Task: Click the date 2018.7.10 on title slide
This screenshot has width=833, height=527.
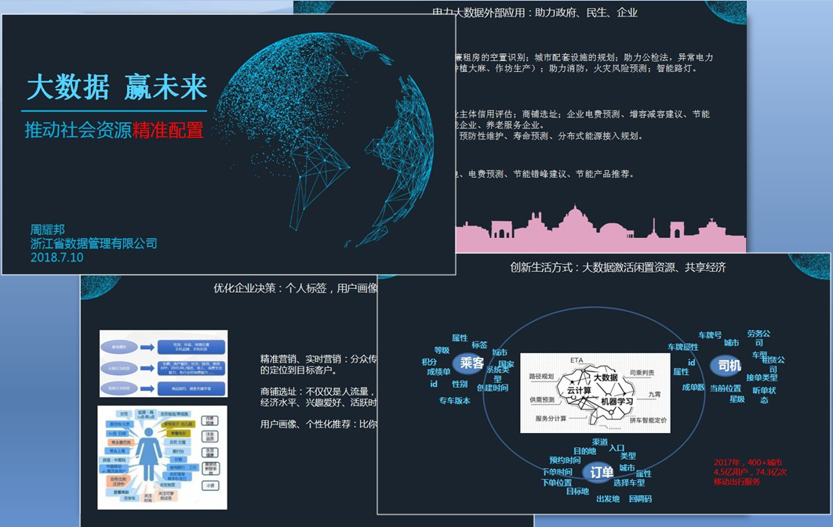Action: pyautogui.click(x=56, y=257)
